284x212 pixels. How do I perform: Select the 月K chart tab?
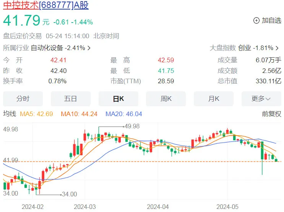(214, 99)
